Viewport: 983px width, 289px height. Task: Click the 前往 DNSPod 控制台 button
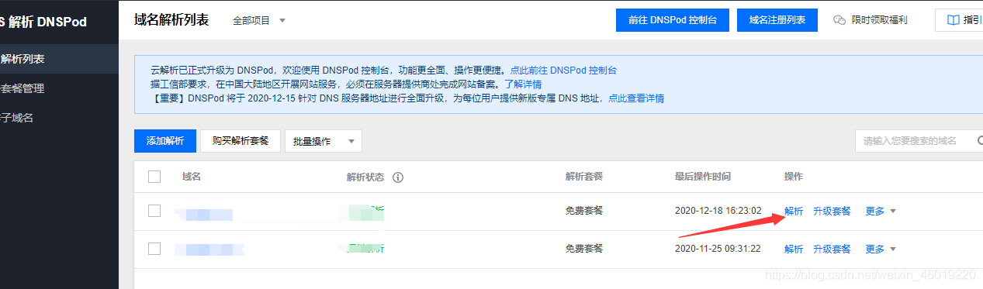click(673, 20)
